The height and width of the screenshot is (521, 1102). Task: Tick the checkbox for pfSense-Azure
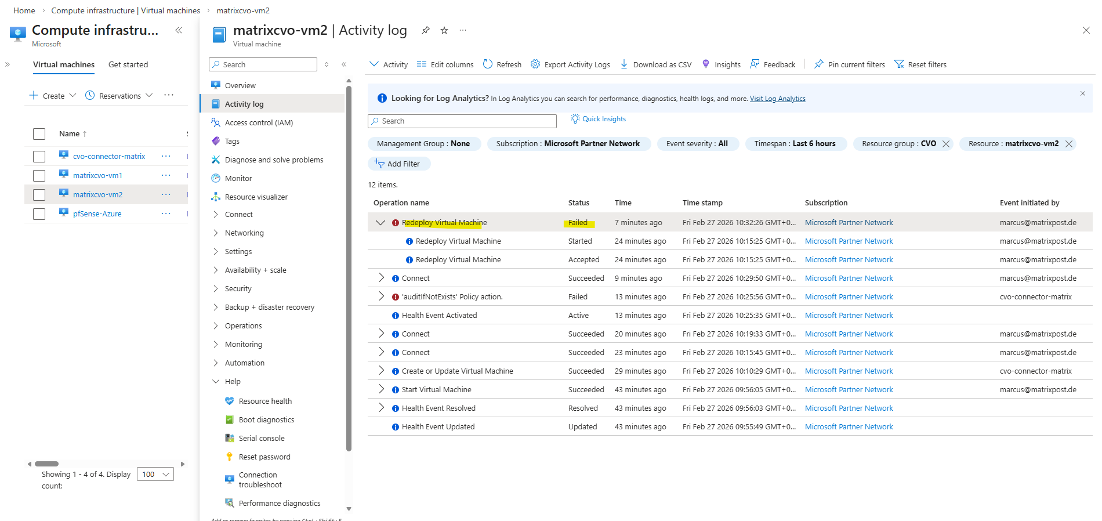pyautogui.click(x=39, y=214)
